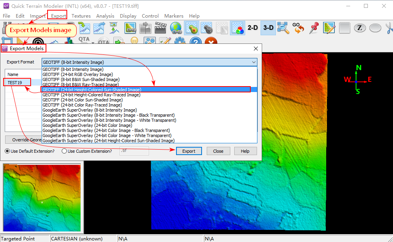Click the image swipe compare icon

pyautogui.click(x=145, y=28)
